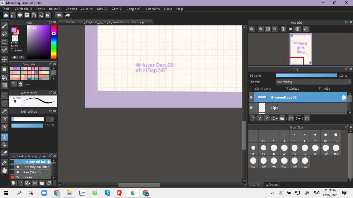
Task: Open the Lớp(L) menu
Action: pos(41,9)
